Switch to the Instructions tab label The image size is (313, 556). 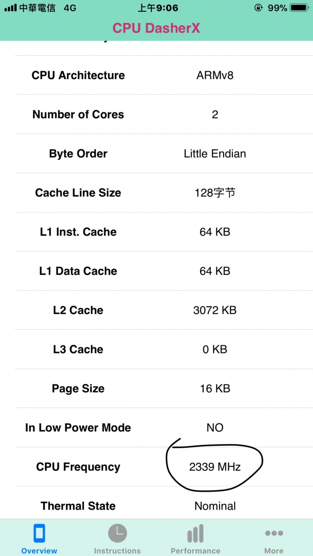click(x=117, y=551)
